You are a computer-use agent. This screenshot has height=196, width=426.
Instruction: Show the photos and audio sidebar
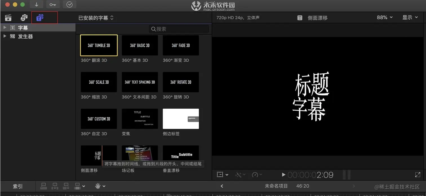coord(24,18)
